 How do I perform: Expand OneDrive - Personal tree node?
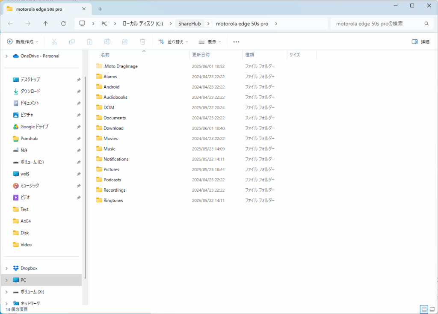click(x=6, y=56)
